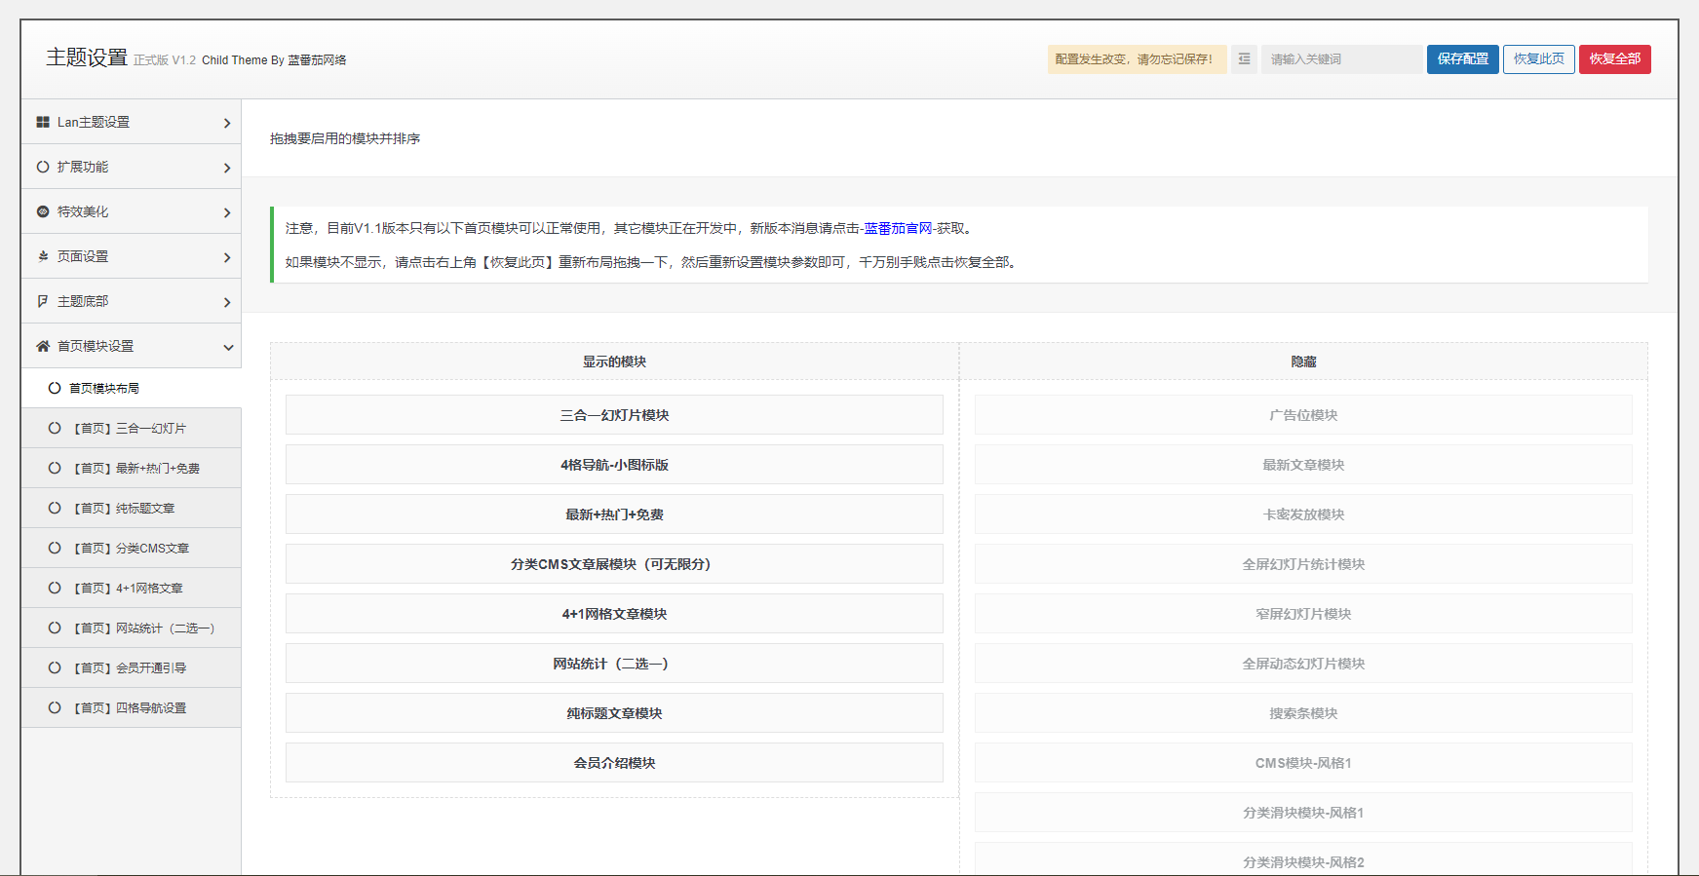Click the 特效美化 icon in sidebar
Image resolution: width=1699 pixels, height=876 pixels.
(43, 211)
